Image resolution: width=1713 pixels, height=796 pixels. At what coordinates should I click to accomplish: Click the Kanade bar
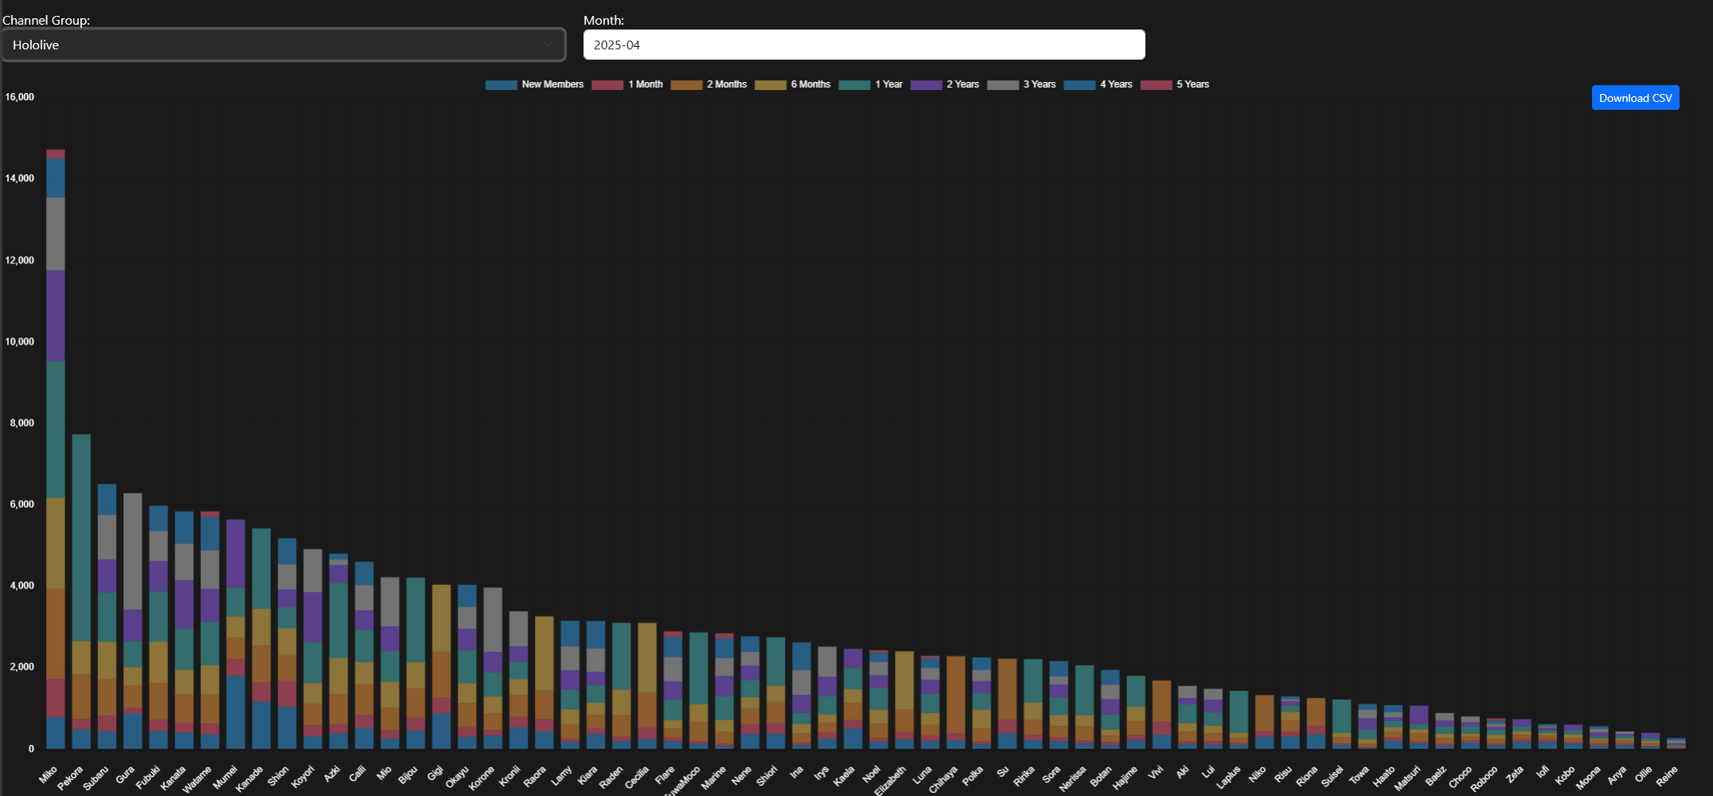tap(261, 637)
